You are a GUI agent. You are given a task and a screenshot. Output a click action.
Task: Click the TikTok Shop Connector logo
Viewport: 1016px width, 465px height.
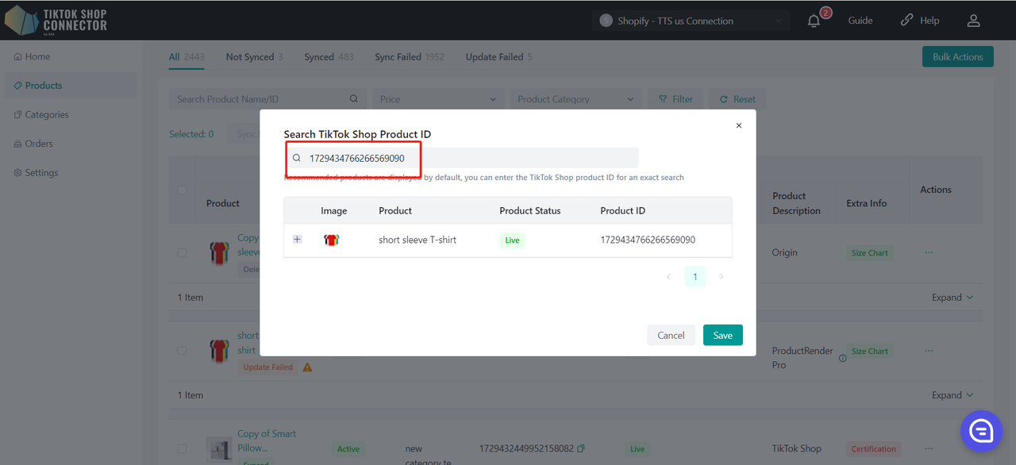click(x=56, y=20)
